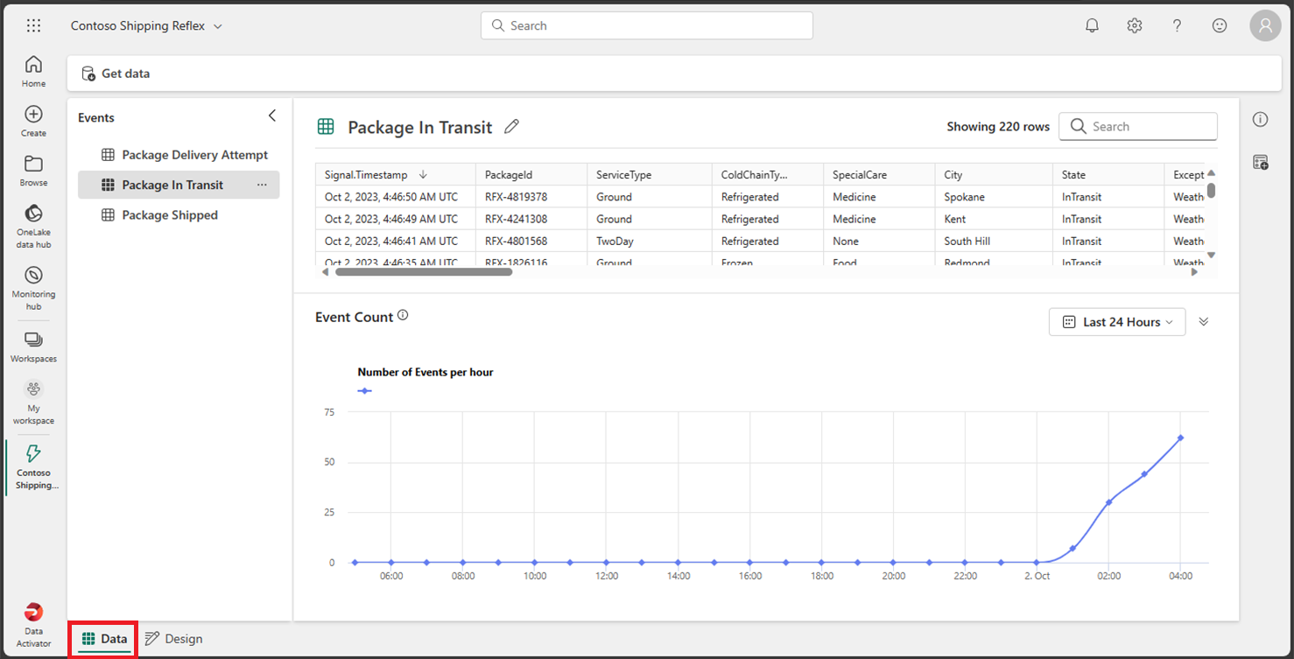Click table horizontal scrollbar left arrow
The height and width of the screenshot is (659, 1294).
pyautogui.click(x=326, y=272)
